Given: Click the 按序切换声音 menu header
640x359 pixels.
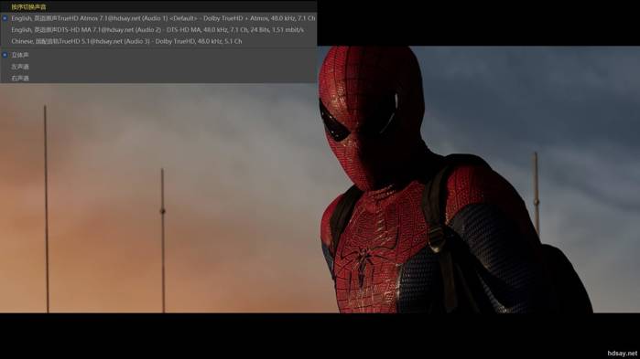Looking at the screenshot, I should click(x=28, y=7).
